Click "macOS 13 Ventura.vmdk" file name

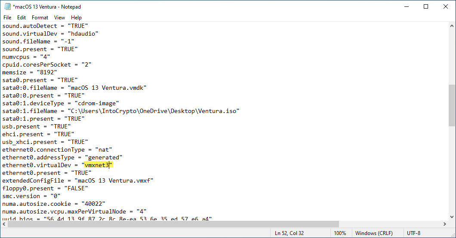tap(107, 88)
